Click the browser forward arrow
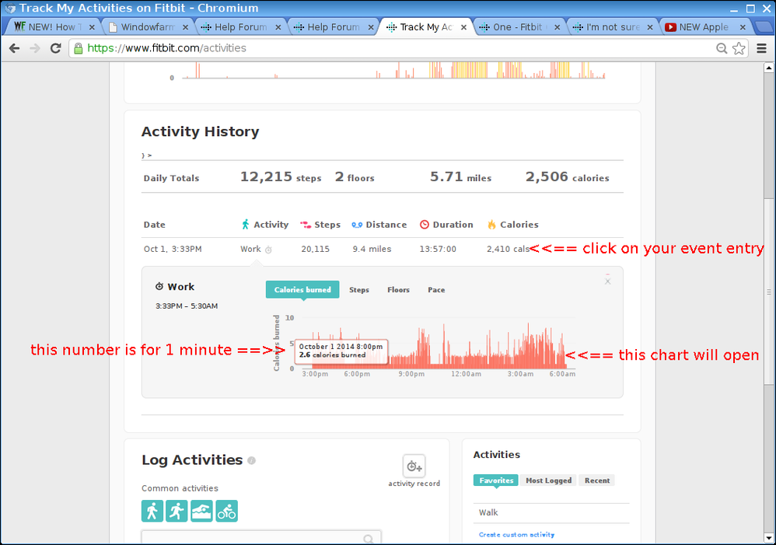Viewport: 776px width, 545px height. tap(35, 48)
